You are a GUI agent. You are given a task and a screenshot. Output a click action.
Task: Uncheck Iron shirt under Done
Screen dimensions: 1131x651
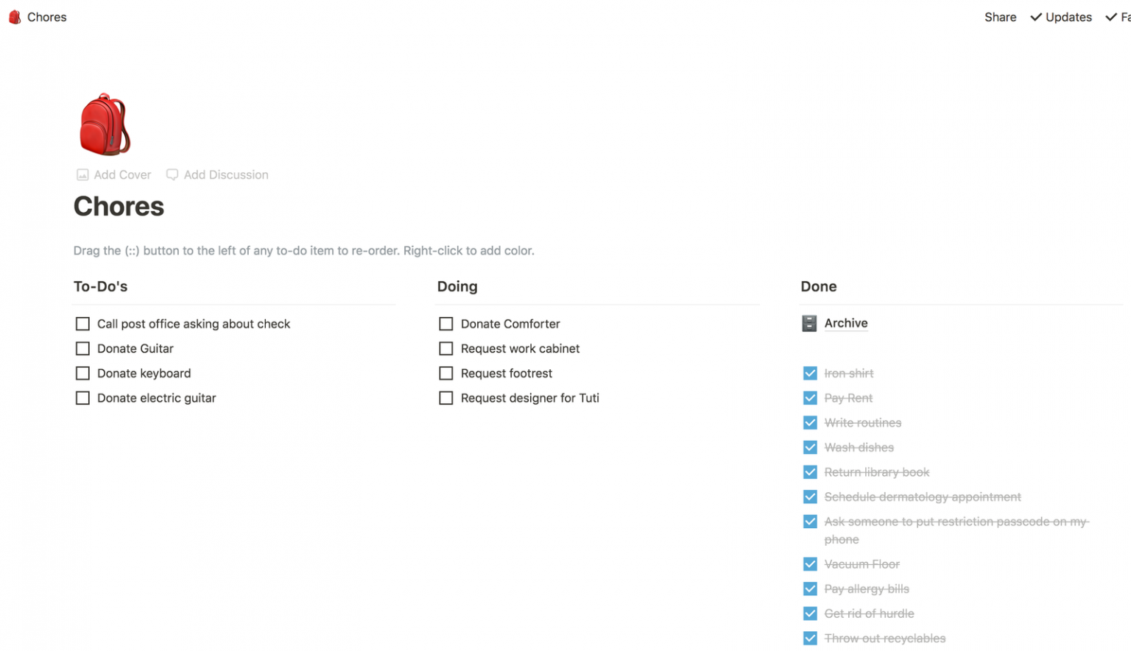[x=810, y=373]
